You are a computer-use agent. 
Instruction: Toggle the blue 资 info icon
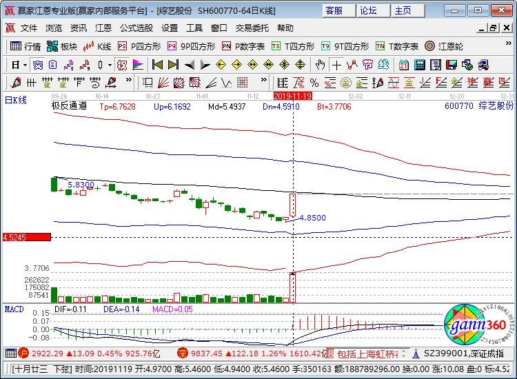coord(38,65)
